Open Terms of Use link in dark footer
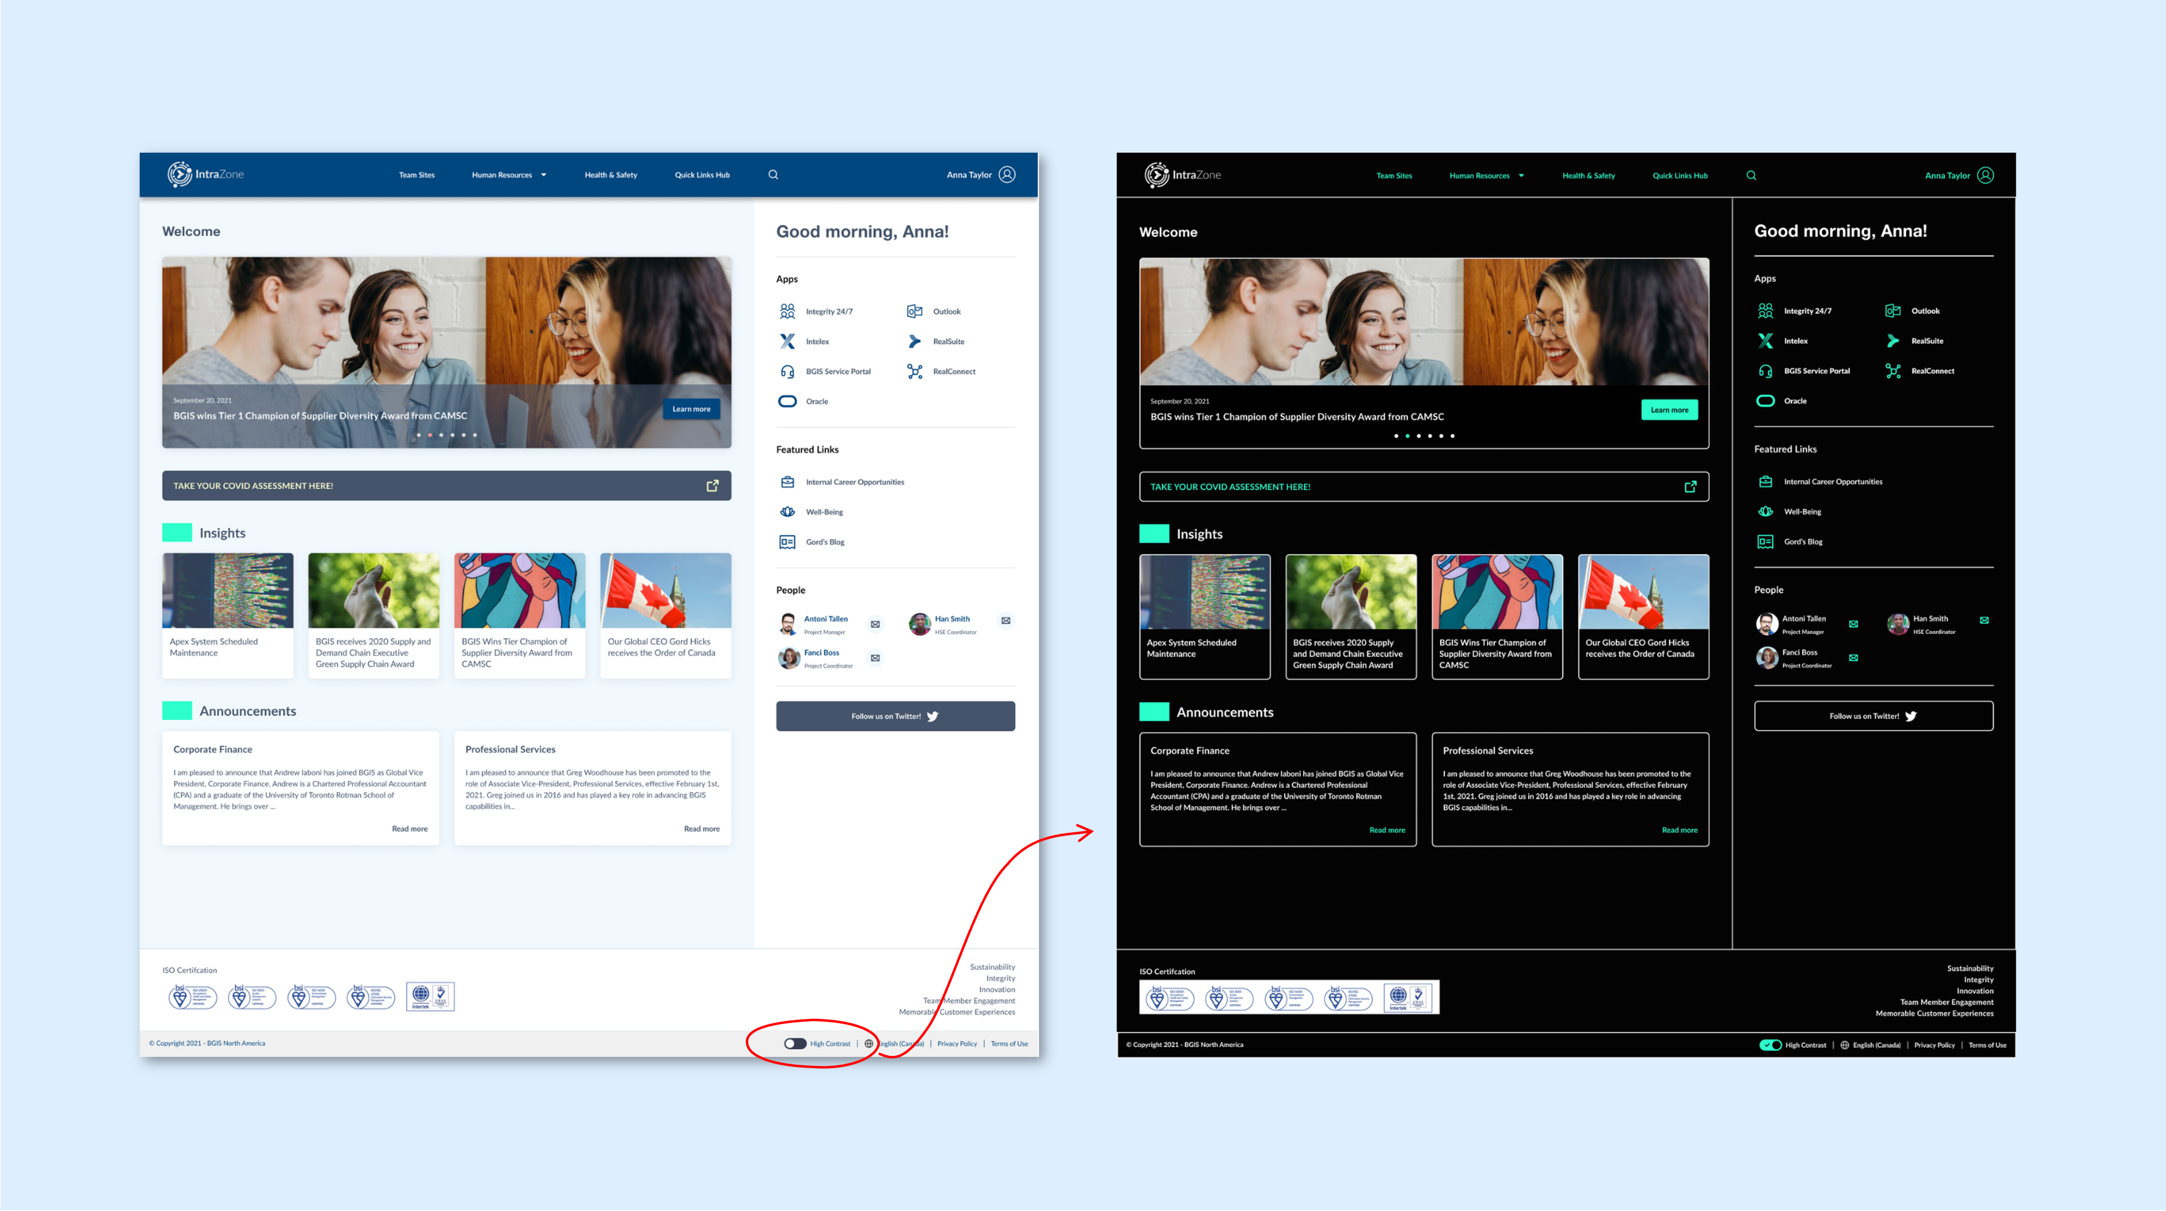 tap(1987, 1045)
